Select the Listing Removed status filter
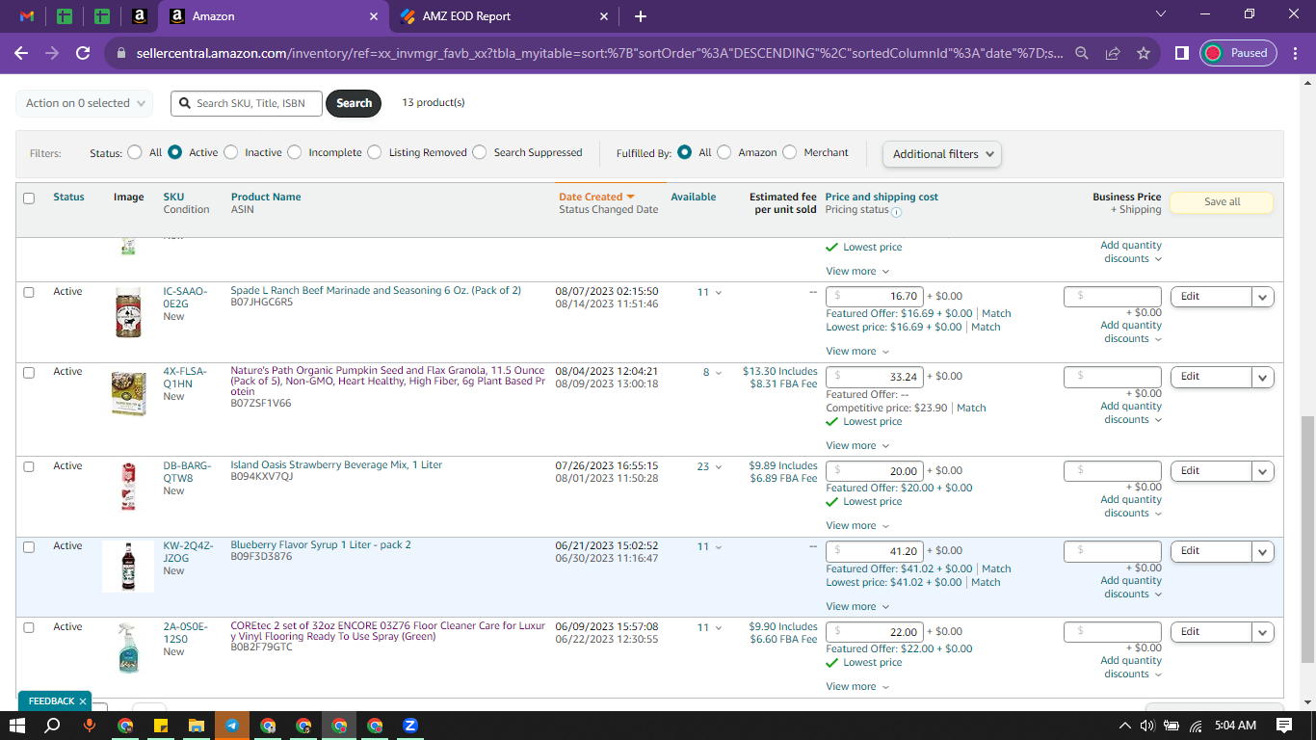1316x740 pixels. point(375,152)
